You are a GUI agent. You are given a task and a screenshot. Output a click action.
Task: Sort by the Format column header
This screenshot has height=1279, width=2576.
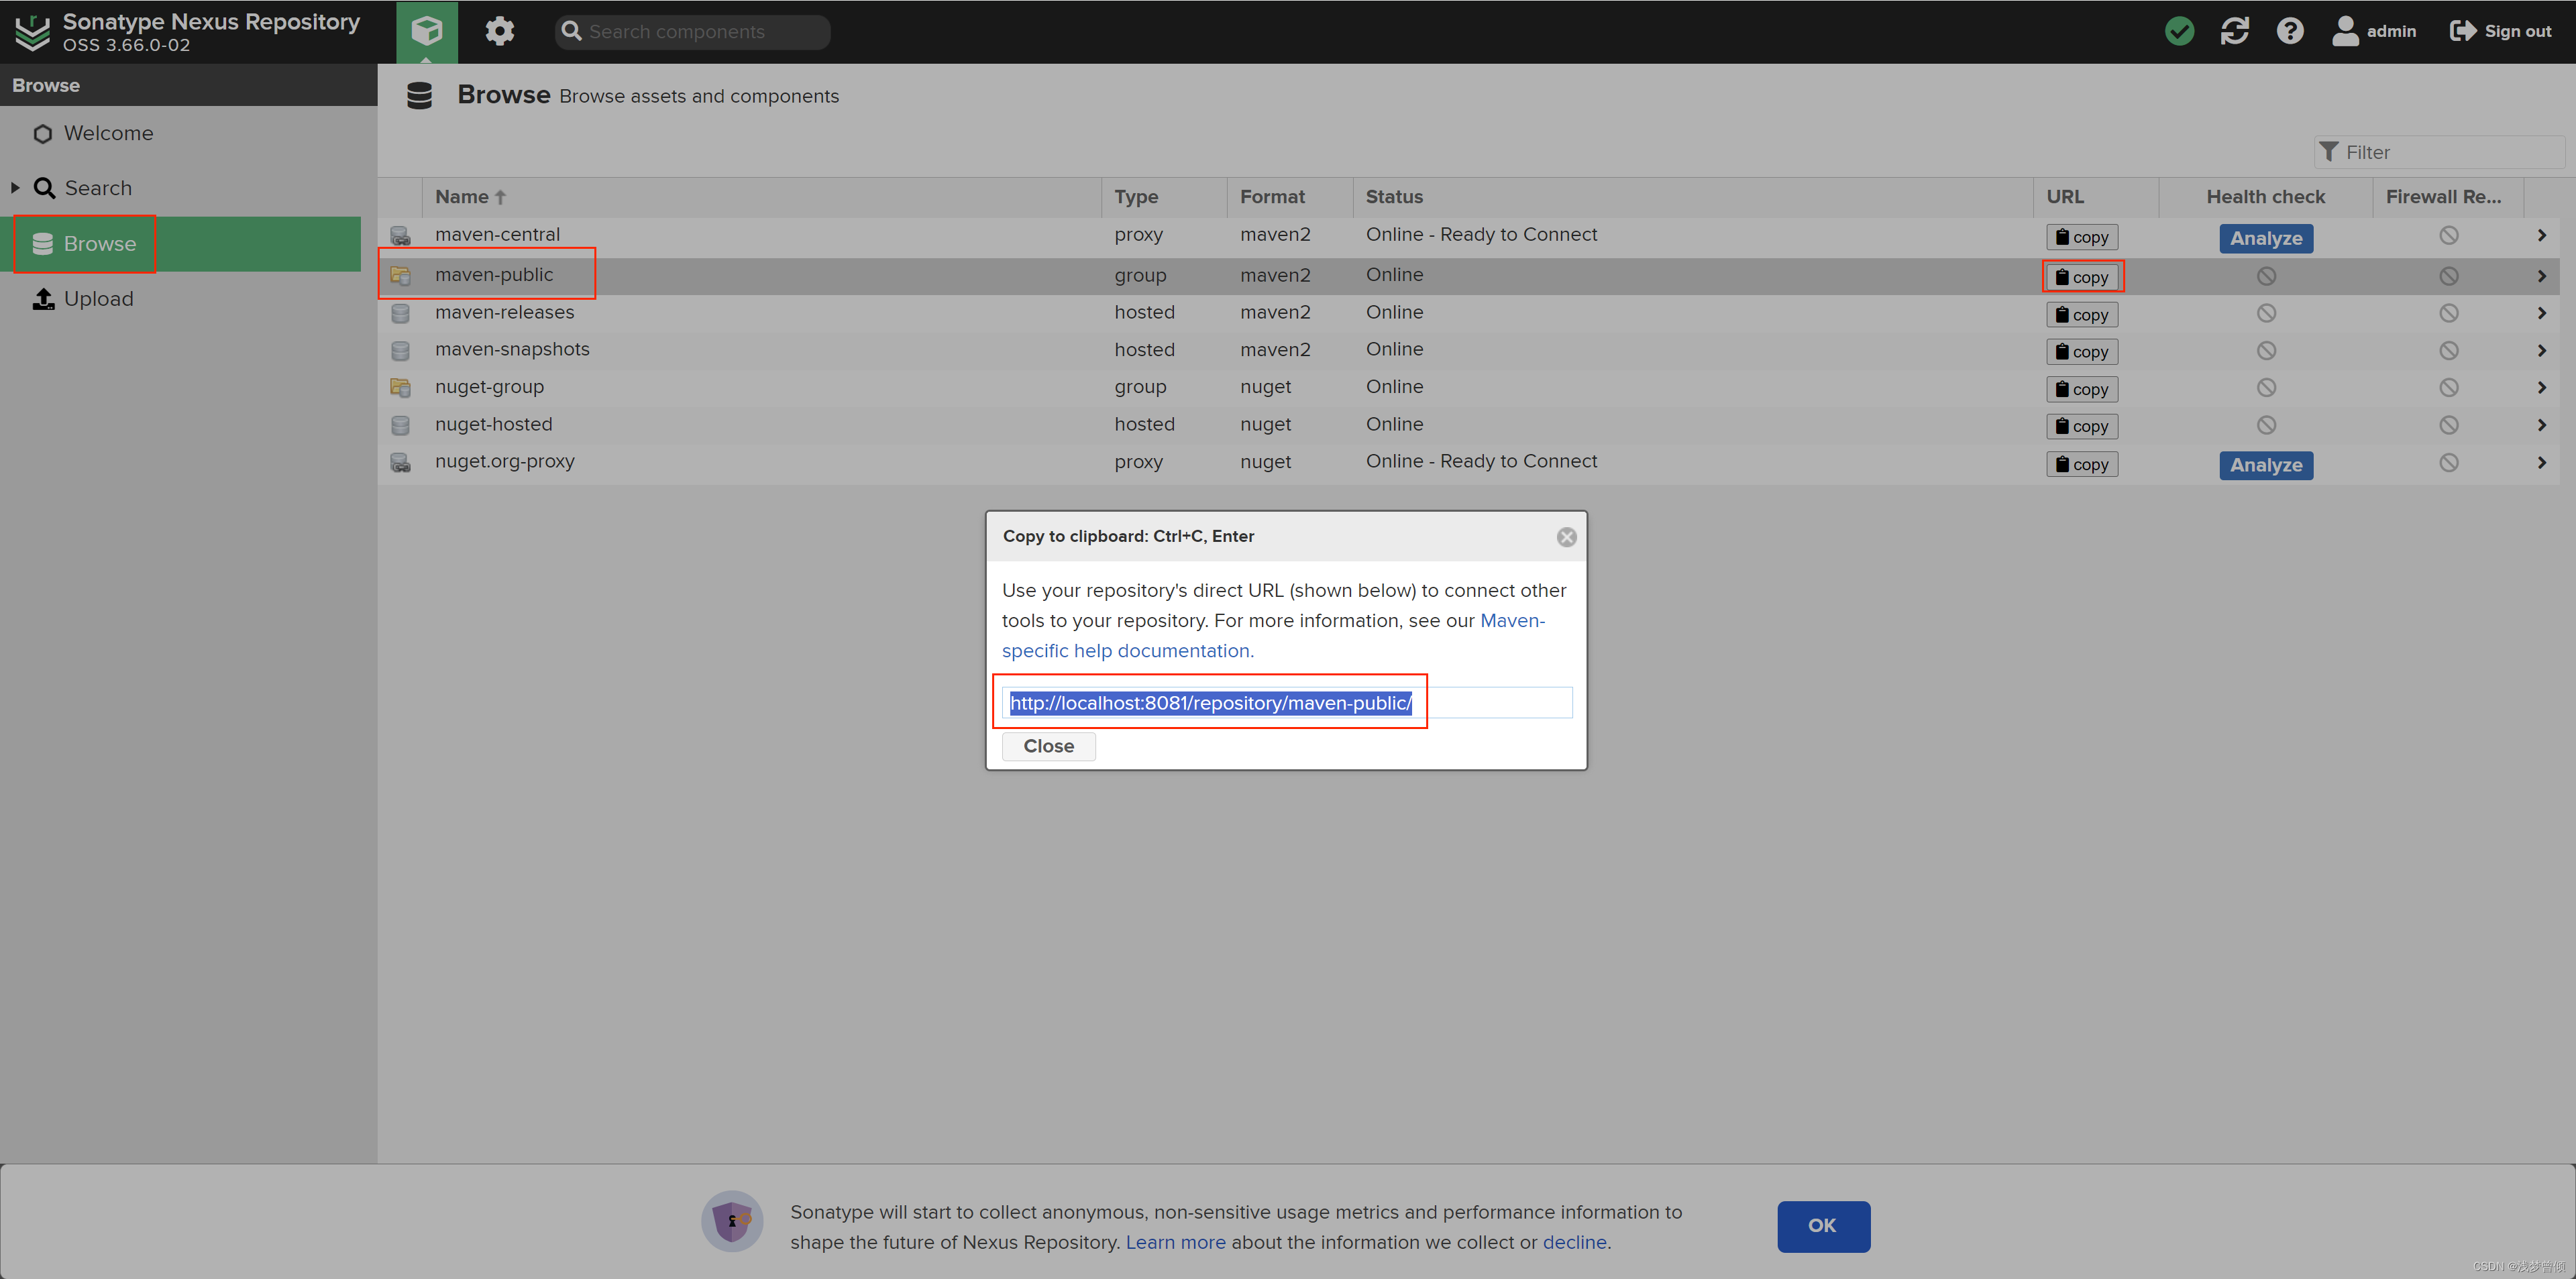point(1290,197)
